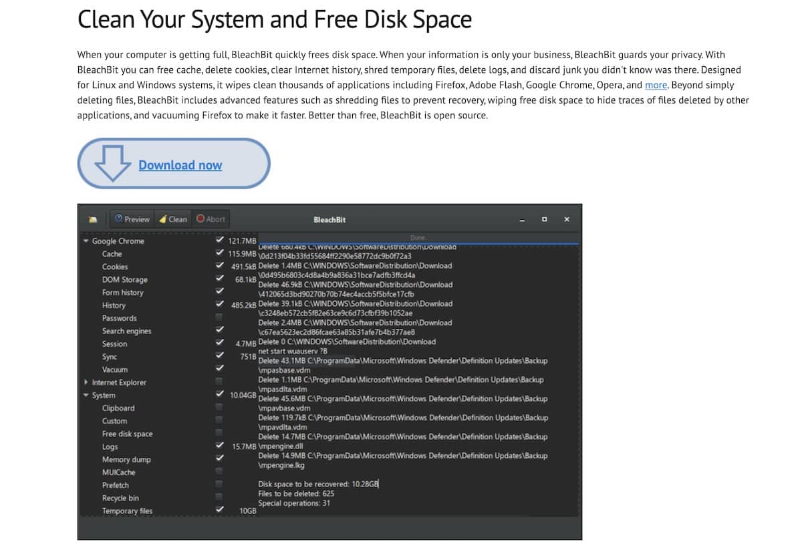Click the BleachBit window maximize icon
This screenshot has width=802, height=544.
tap(545, 219)
